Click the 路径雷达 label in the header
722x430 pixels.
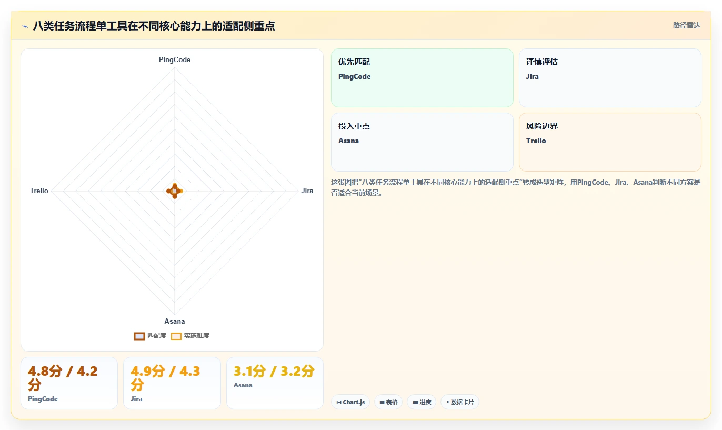[687, 25]
